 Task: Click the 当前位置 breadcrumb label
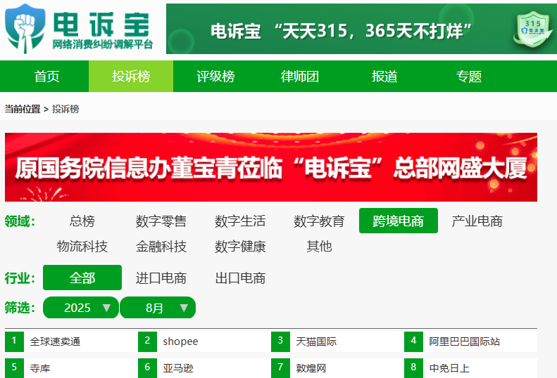click(23, 109)
